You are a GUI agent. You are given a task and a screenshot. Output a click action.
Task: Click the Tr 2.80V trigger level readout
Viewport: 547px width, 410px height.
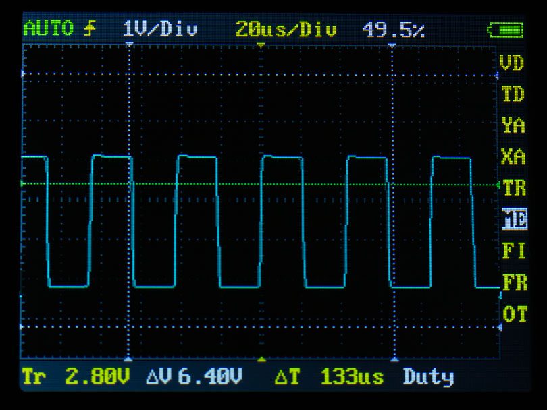point(75,377)
